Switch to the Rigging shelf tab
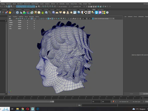Viewport: 148px width, 111px height. click(11, 10)
